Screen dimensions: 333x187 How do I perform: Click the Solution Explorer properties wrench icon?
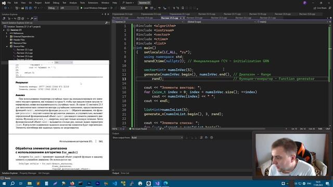pos(32,19)
